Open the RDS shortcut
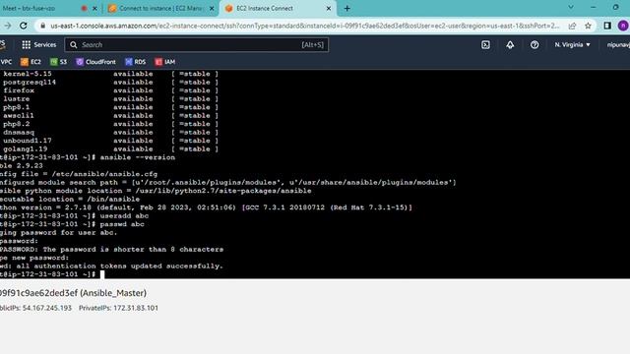 (136, 62)
